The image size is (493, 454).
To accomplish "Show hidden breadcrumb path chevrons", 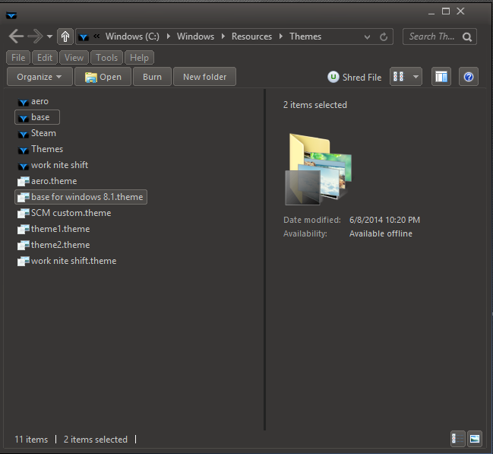I will (x=96, y=37).
